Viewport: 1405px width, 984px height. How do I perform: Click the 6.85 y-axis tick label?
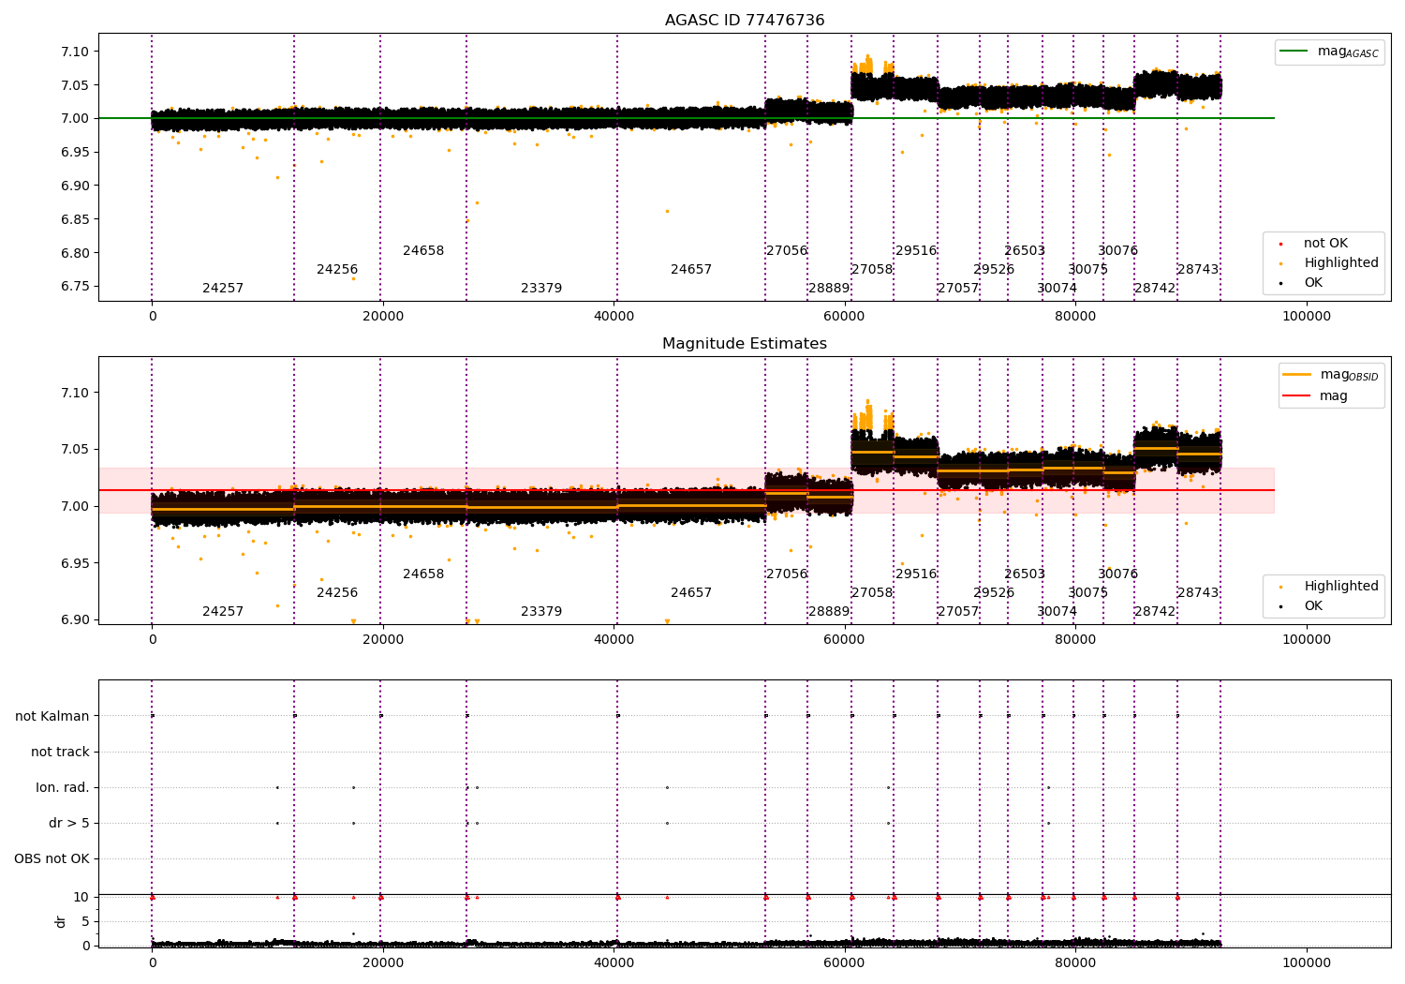[74, 219]
